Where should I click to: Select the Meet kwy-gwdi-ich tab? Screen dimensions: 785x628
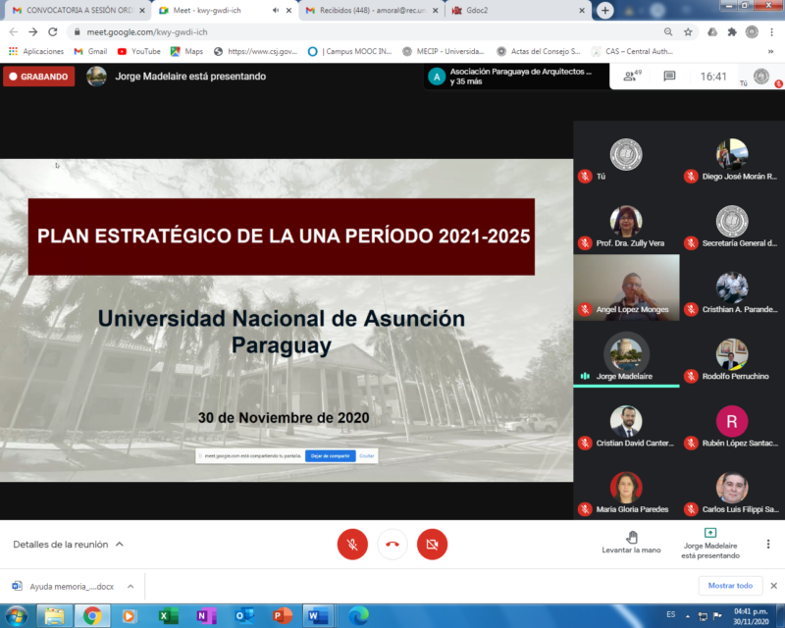pos(224,10)
